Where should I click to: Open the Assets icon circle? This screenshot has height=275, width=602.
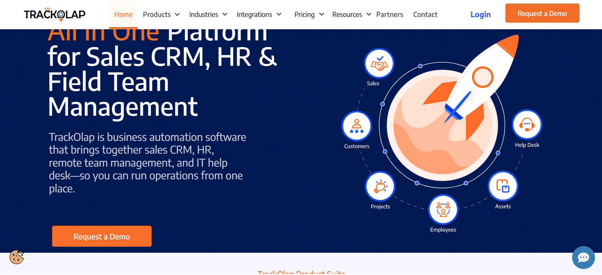[x=503, y=186]
